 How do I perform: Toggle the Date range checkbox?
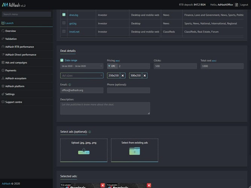pos(62,60)
